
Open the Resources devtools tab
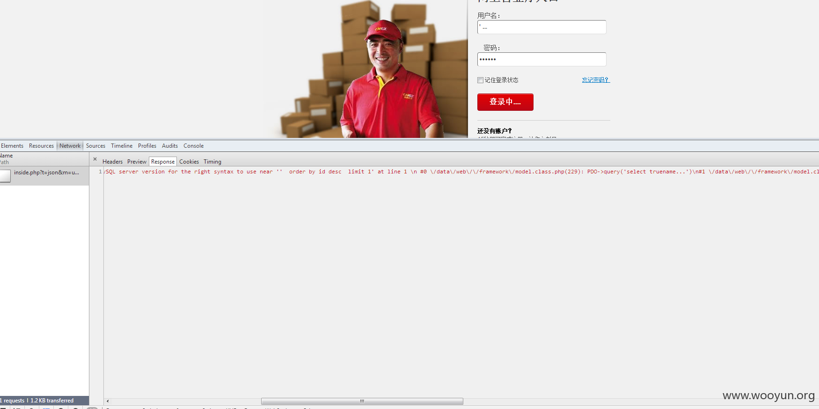coord(41,146)
